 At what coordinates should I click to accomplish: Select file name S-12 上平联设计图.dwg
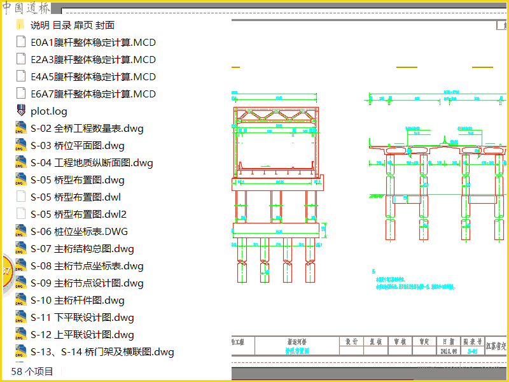pos(82,335)
